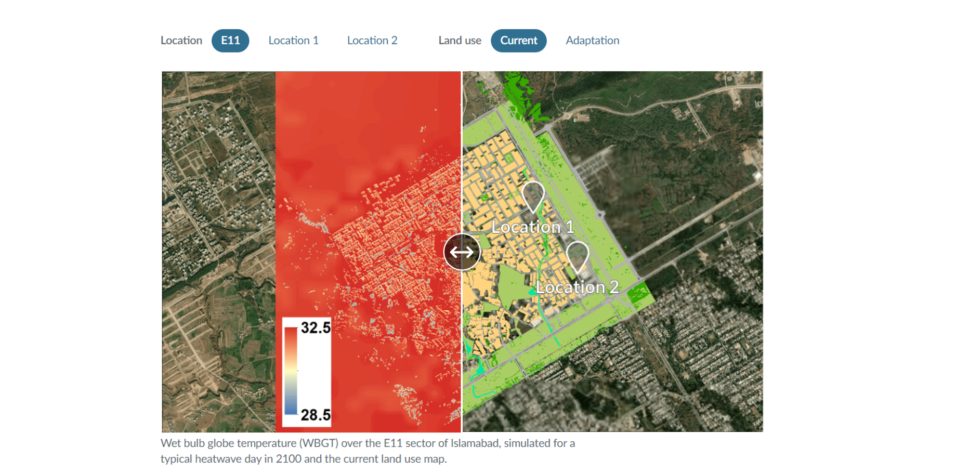Click the 28.5 legend minimum value
Image resolution: width=956 pixels, height=473 pixels.
tap(316, 415)
